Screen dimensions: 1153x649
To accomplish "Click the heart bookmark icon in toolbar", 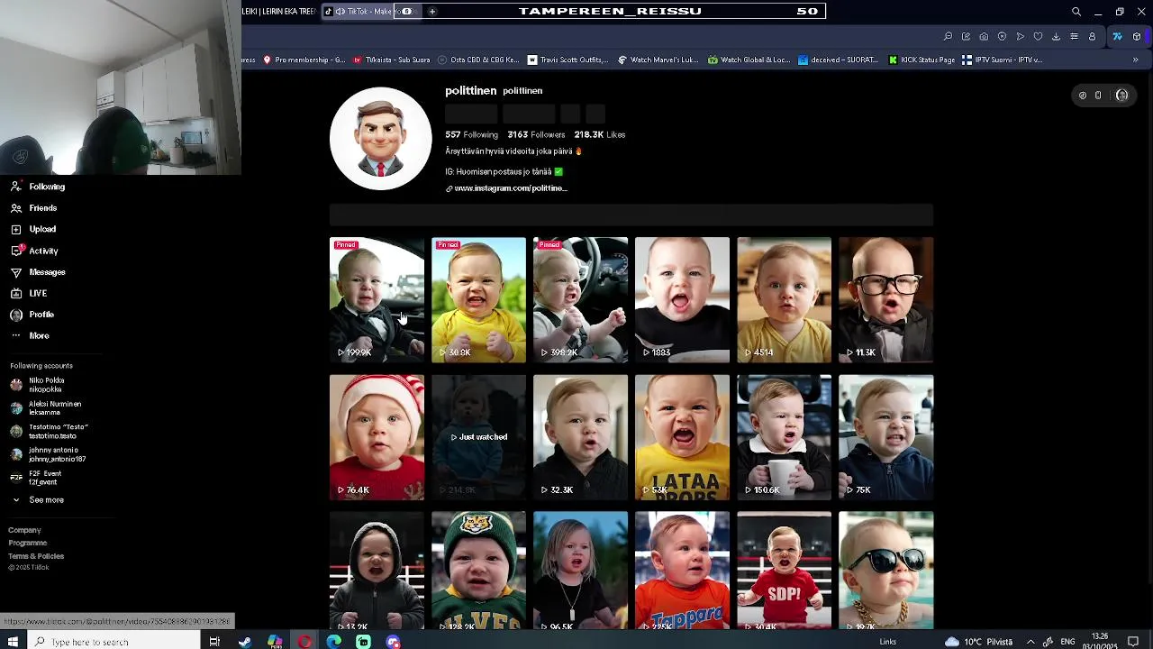I will click(1038, 37).
